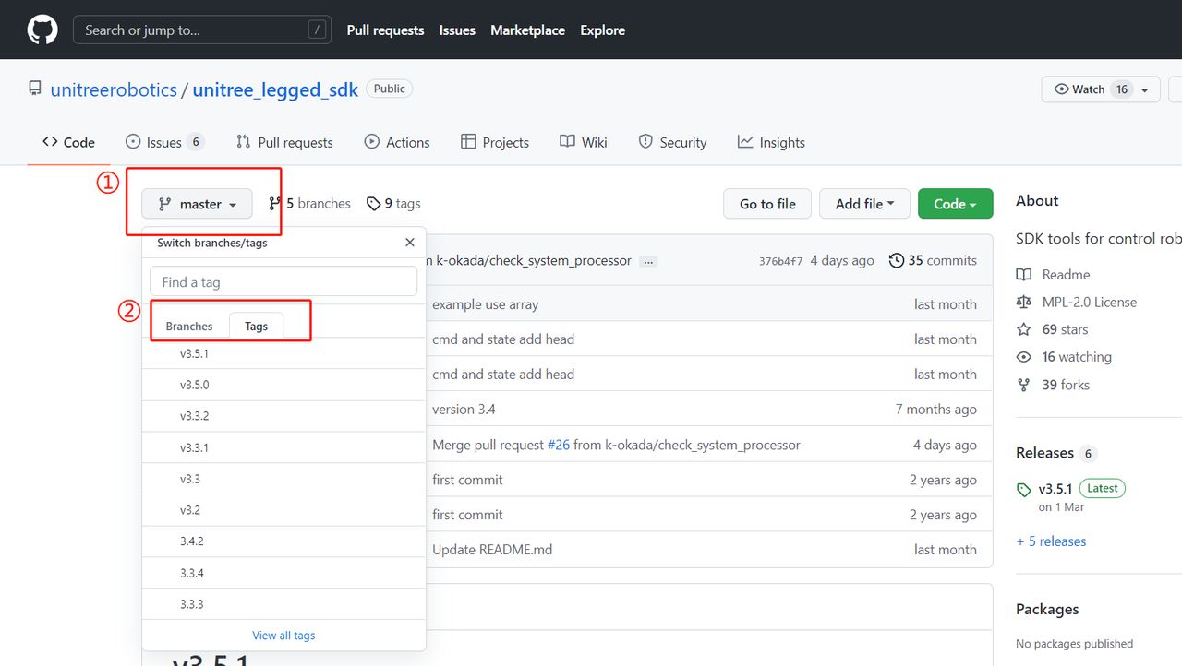View the 35 commits history
This screenshot has width=1182, height=666.
(933, 261)
